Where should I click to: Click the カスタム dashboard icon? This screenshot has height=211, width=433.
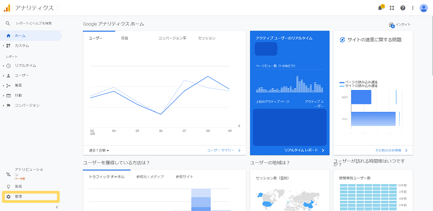tap(8, 46)
